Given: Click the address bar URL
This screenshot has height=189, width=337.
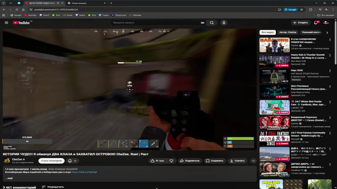Looking at the screenshot, I should [x=56, y=9].
